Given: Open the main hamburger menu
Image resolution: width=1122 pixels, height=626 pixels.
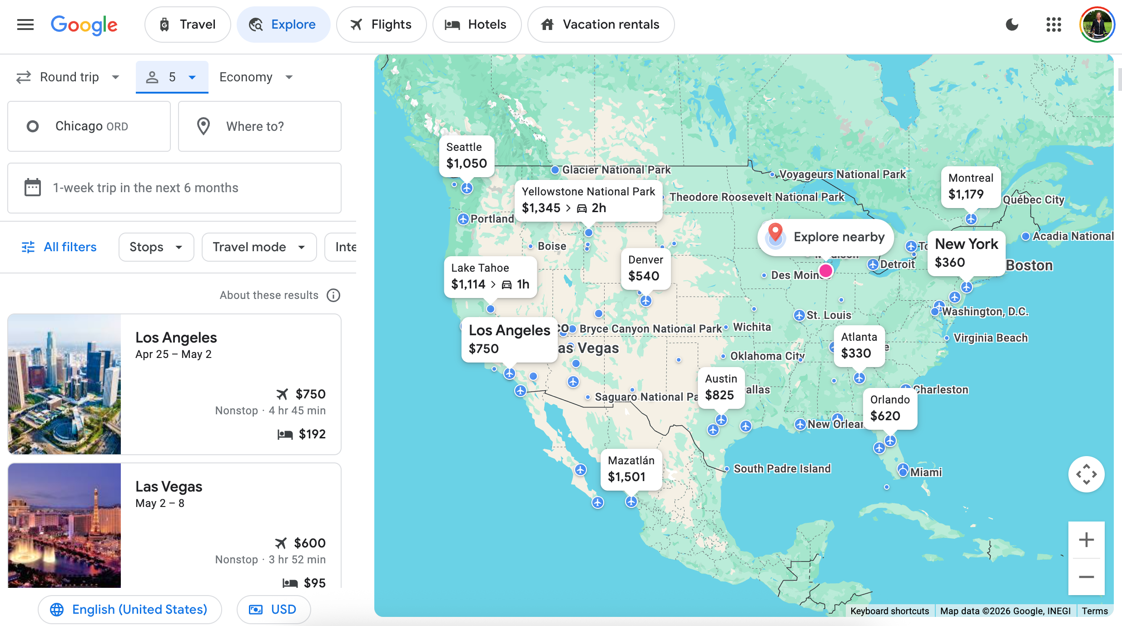Looking at the screenshot, I should [x=25, y=25].
